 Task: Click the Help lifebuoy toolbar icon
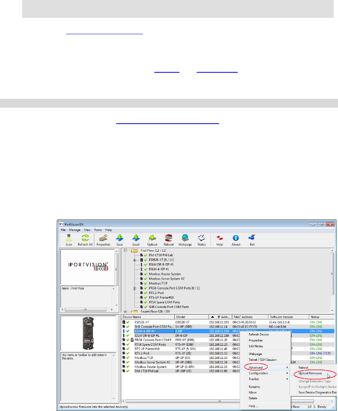click(220, 238)
